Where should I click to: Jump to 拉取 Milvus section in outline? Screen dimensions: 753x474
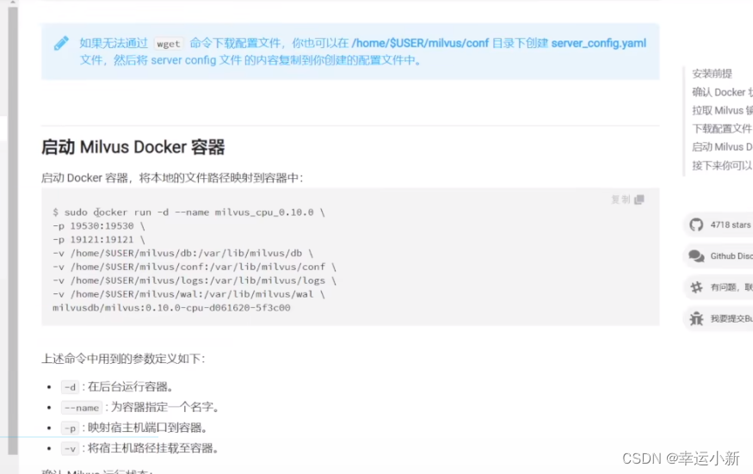coord(722,110)
